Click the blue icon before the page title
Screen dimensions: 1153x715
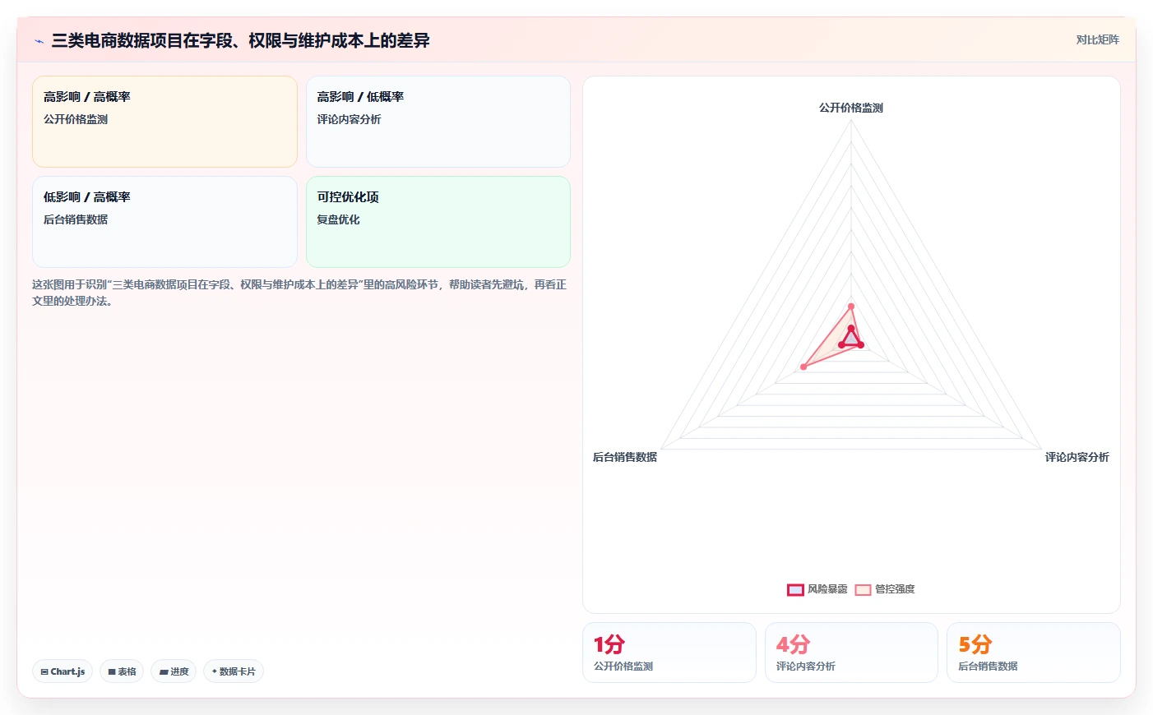(x=39, y=41)
